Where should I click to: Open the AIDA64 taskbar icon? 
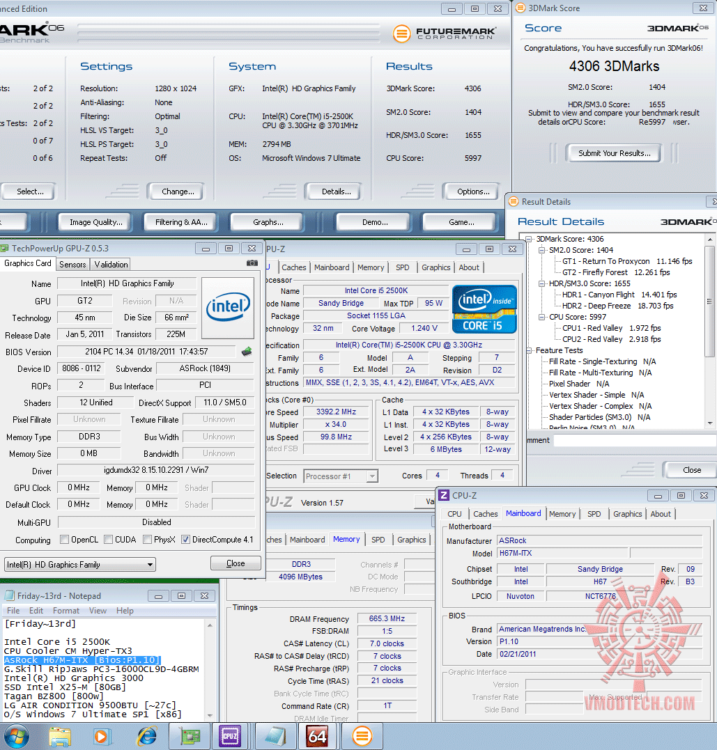tap(317, 735)
